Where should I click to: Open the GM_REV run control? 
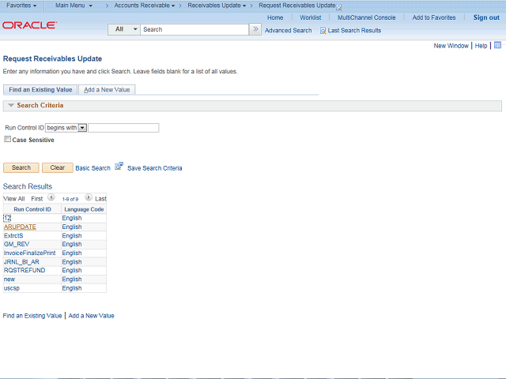pyautogui.click(x=17, y=244)
